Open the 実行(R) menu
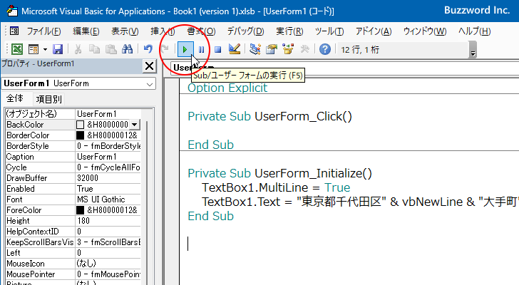 pos(289,31)
